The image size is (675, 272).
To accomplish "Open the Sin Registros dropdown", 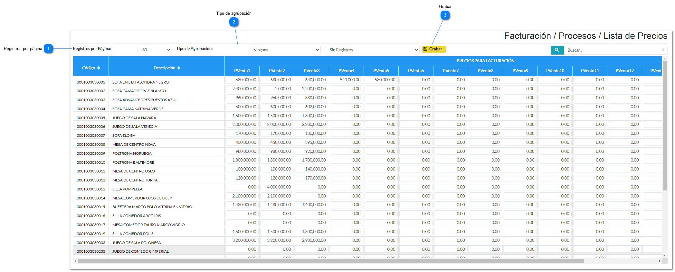I will pos(372,50).
